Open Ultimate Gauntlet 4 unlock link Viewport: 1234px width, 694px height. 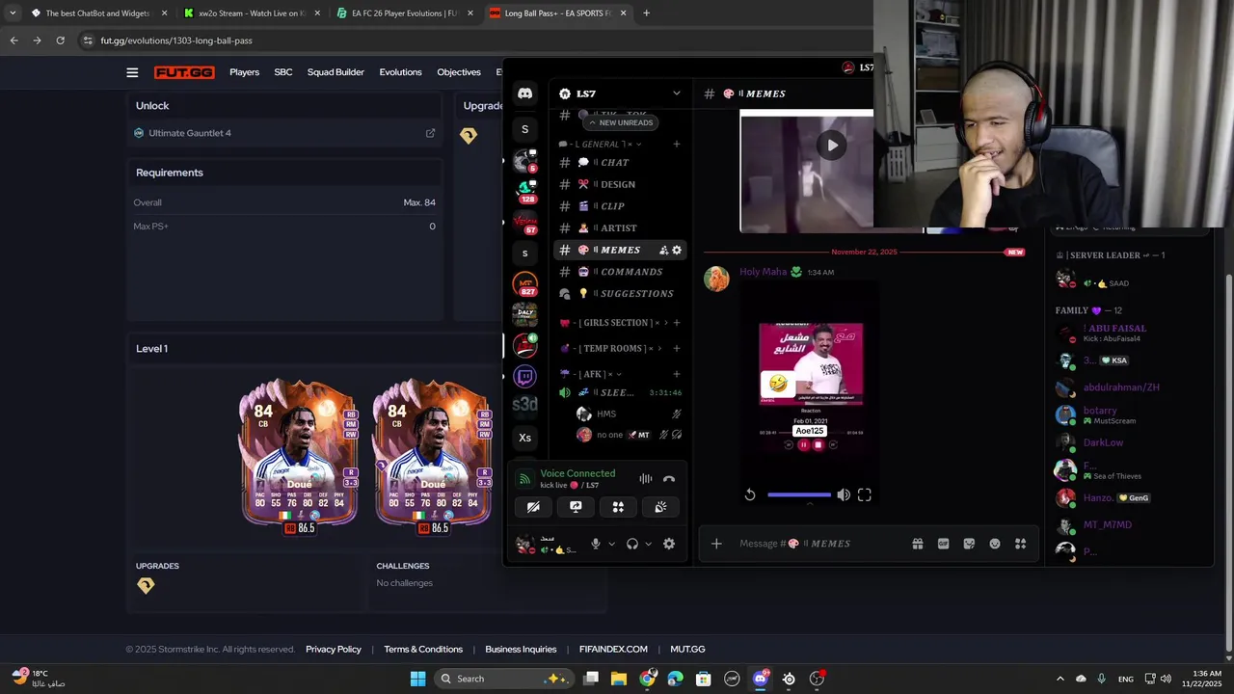(190, 133)
